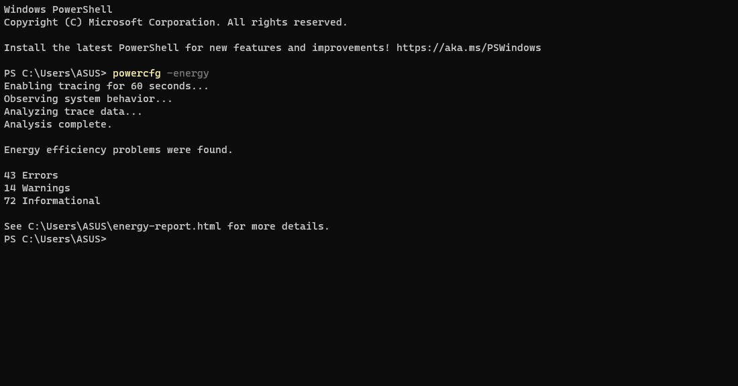Click the -energy argument text
738x386 pixels.
[x=188, y=73]
